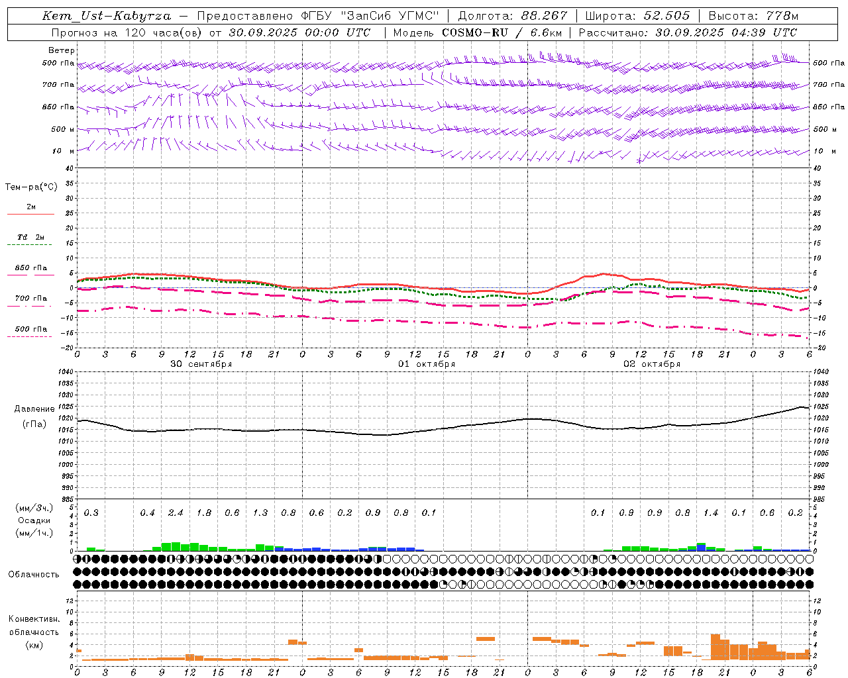Click the date label "02 октября"

click(x=652, y=364)
